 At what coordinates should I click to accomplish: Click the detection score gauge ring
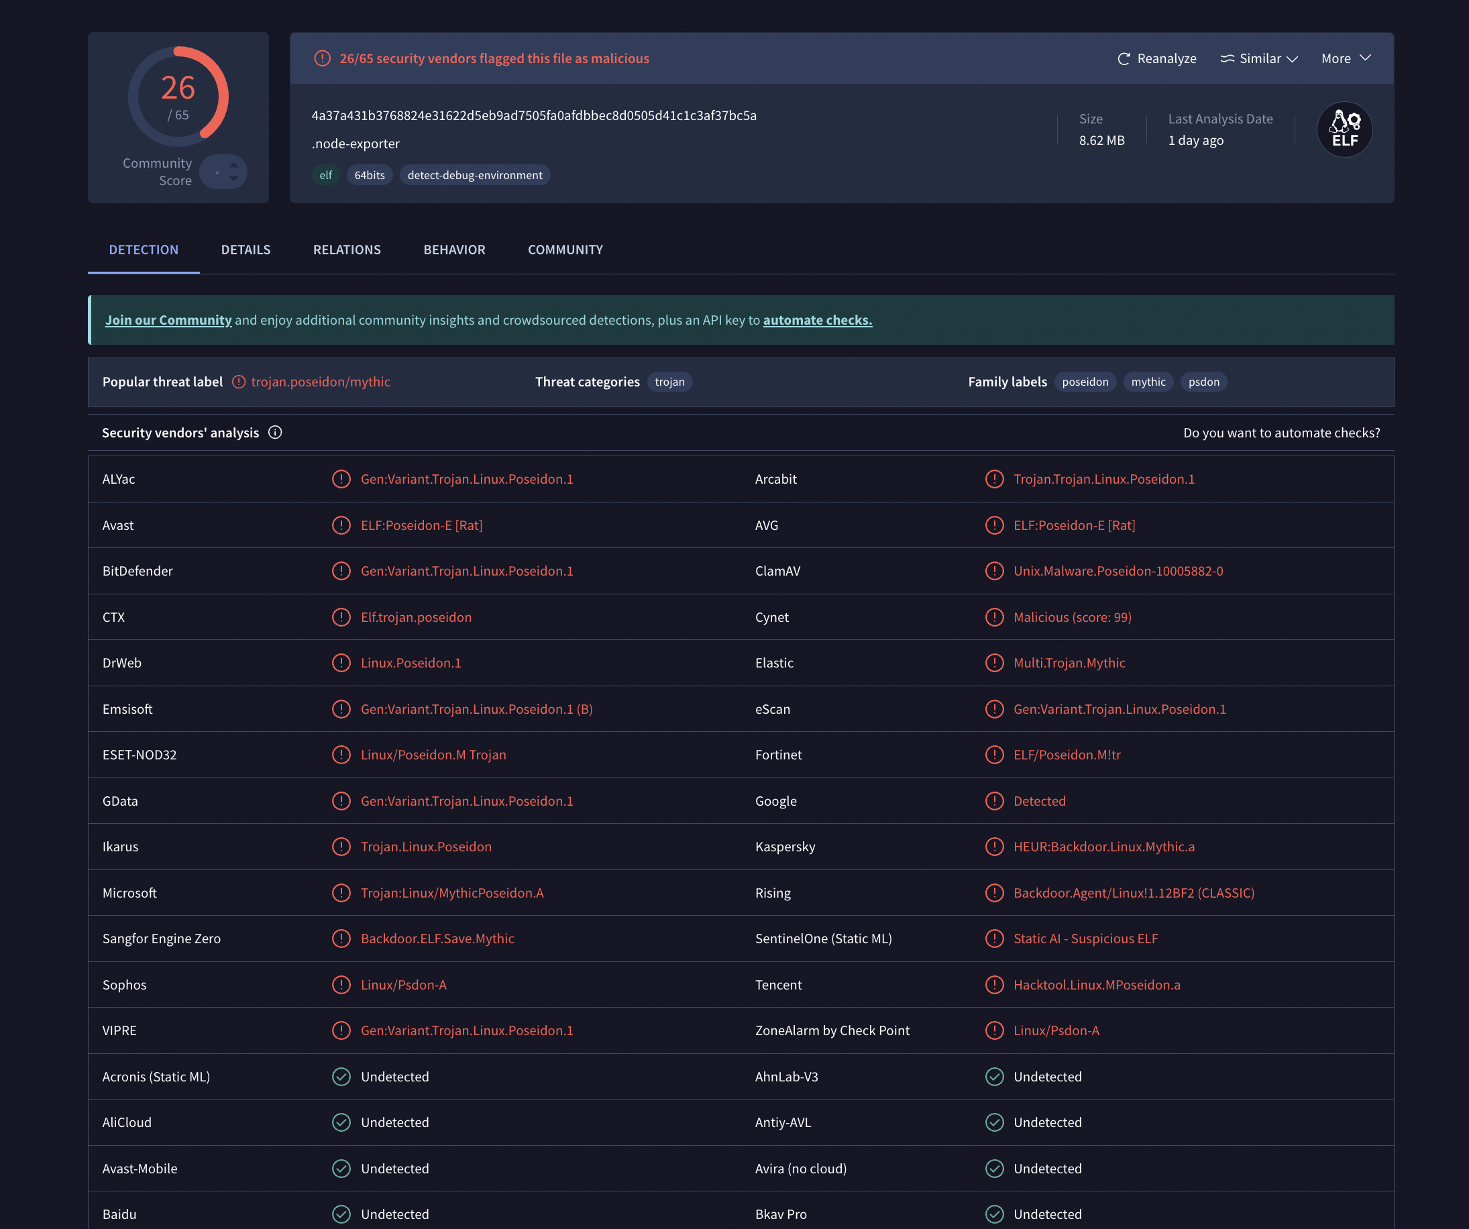click(178, 97)
